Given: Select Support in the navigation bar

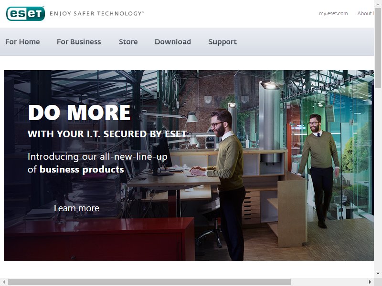Looking at the screenshot, I should [223, 42].
